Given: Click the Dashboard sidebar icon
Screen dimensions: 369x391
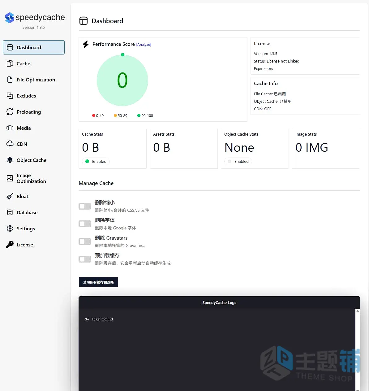Looking at the screenshot, I should (10, 47).
